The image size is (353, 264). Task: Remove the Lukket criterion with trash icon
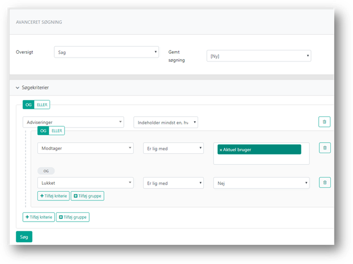click(324, 183)
